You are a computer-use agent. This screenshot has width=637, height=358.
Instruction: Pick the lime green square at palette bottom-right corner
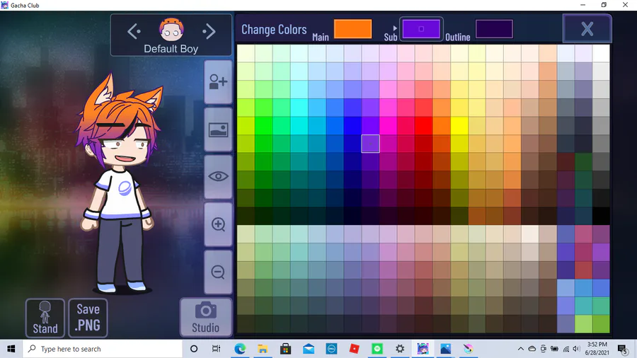(x=601, y=324)
